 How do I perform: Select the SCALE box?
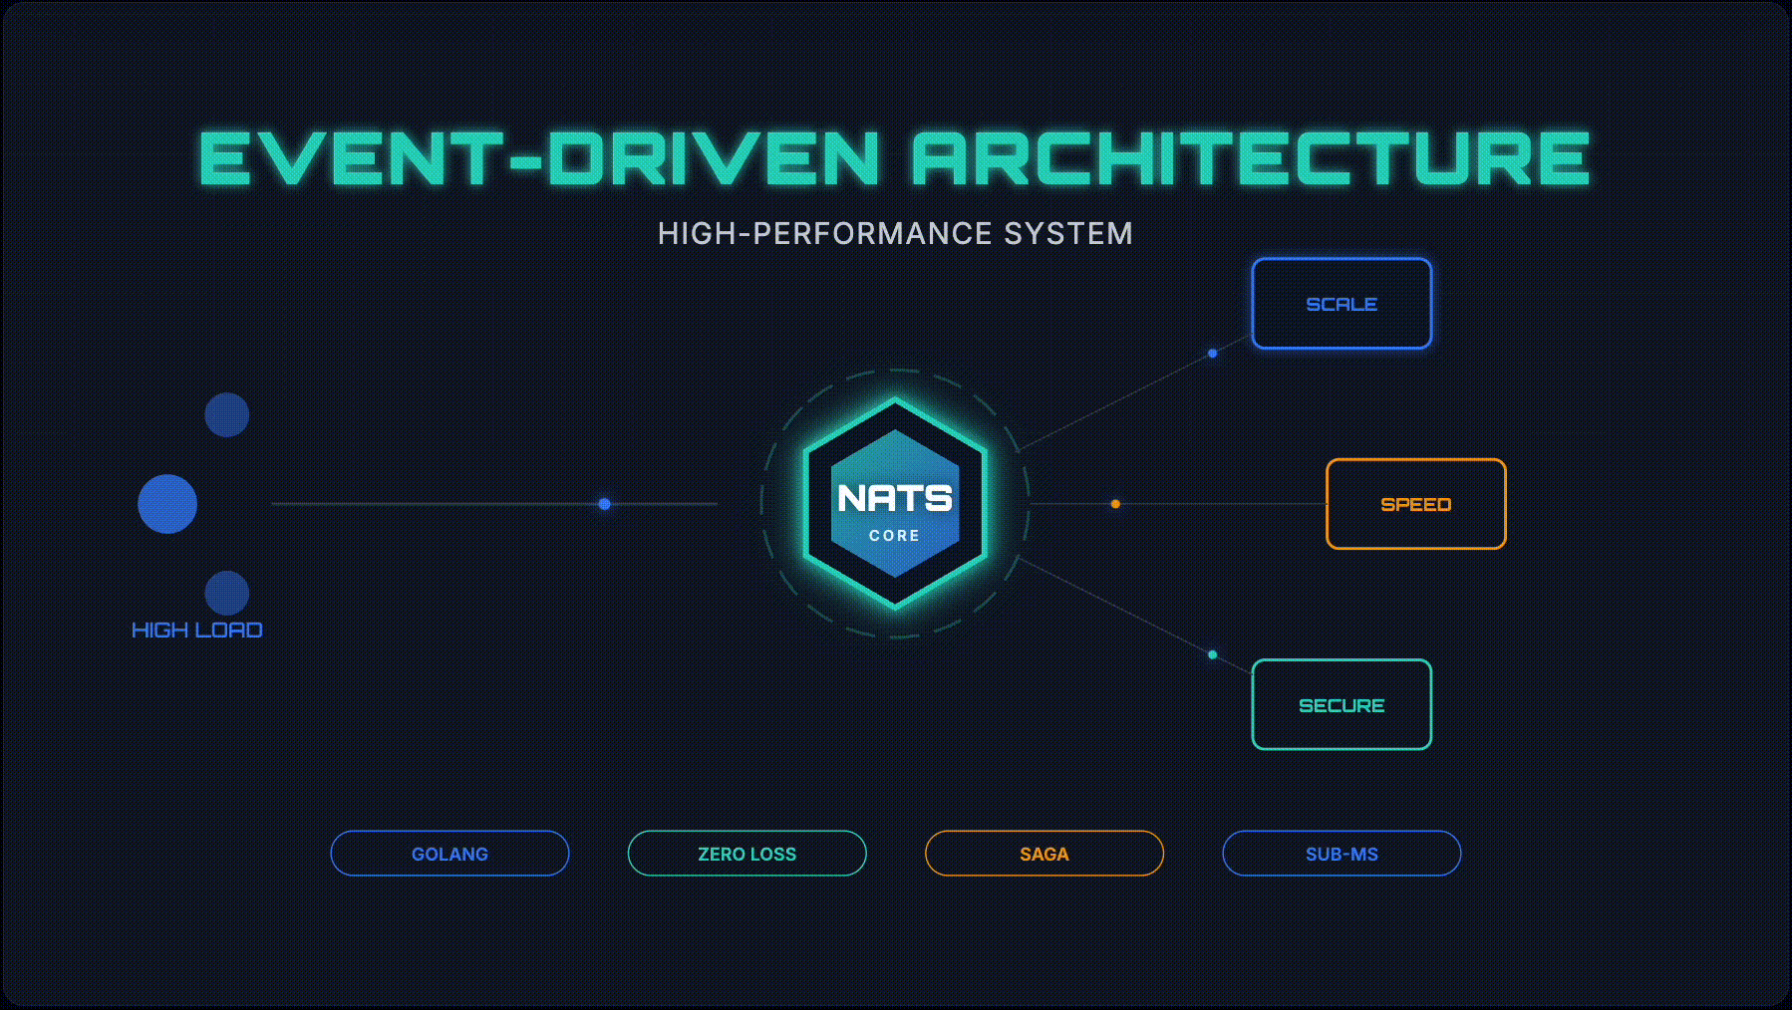(1342, 304)
